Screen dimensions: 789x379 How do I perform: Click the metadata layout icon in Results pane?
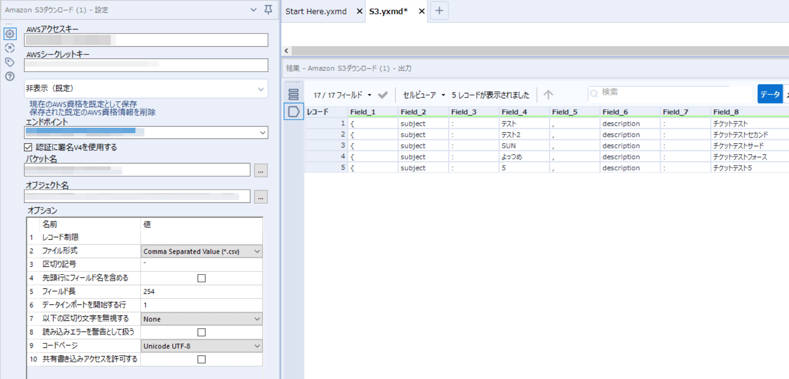click(x=293, y=94)
